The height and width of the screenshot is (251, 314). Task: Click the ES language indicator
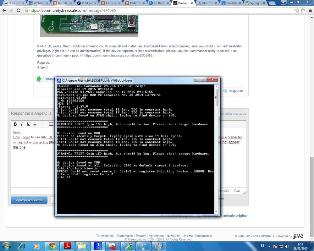(x=262, y=246)
